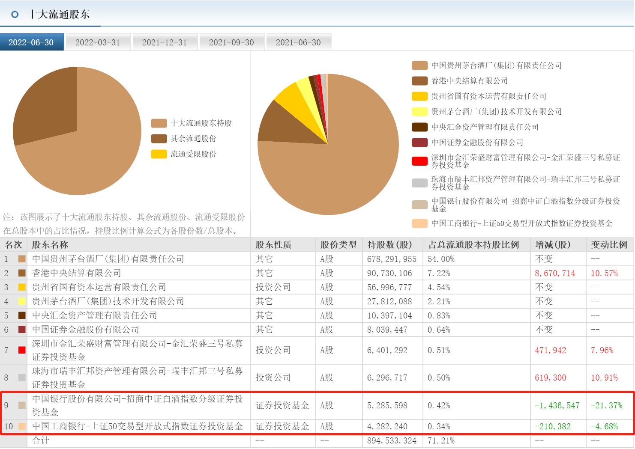The height and width of the screenshot is (449, 635).
Task: Click the circle icon beside 十大流通股东 heading
Action: [15, 15]
